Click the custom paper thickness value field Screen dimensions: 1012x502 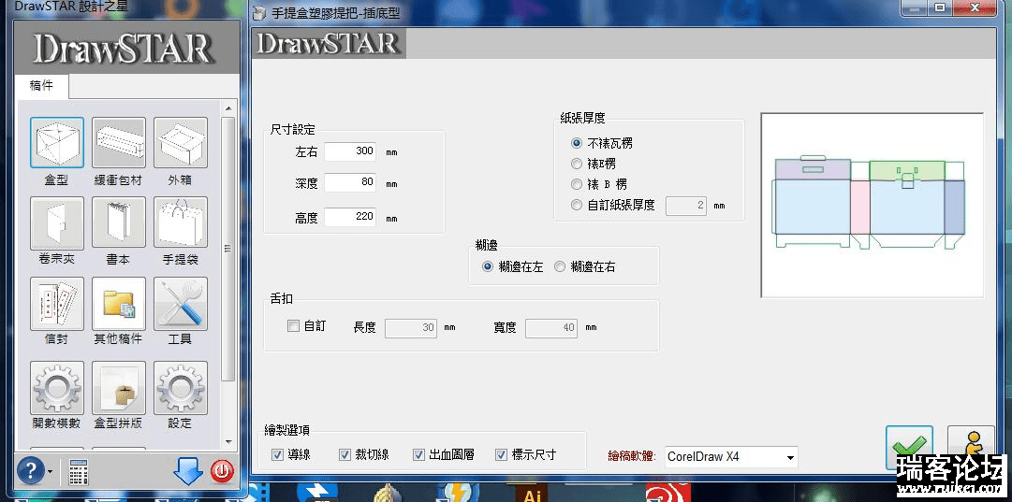click(686, 206)
